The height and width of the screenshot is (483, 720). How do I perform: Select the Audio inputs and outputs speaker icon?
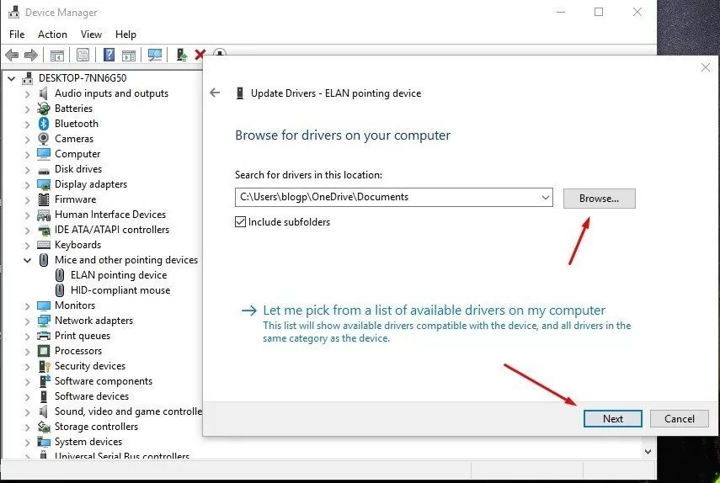43,93
